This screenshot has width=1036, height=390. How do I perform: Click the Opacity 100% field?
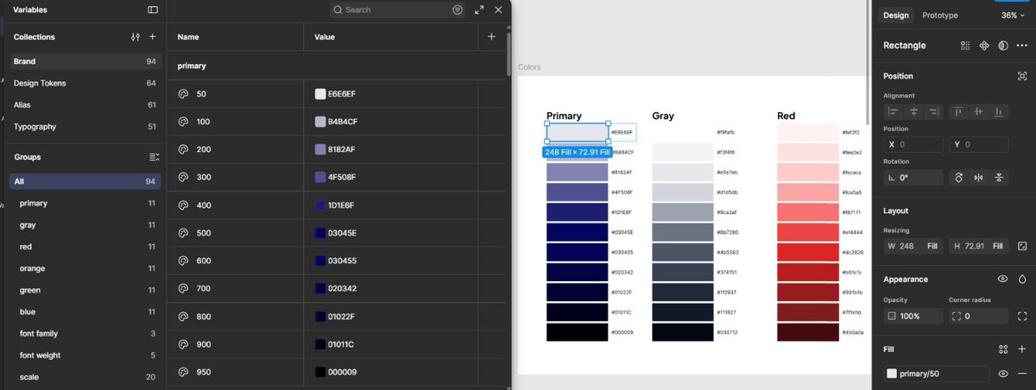point(913,317)
